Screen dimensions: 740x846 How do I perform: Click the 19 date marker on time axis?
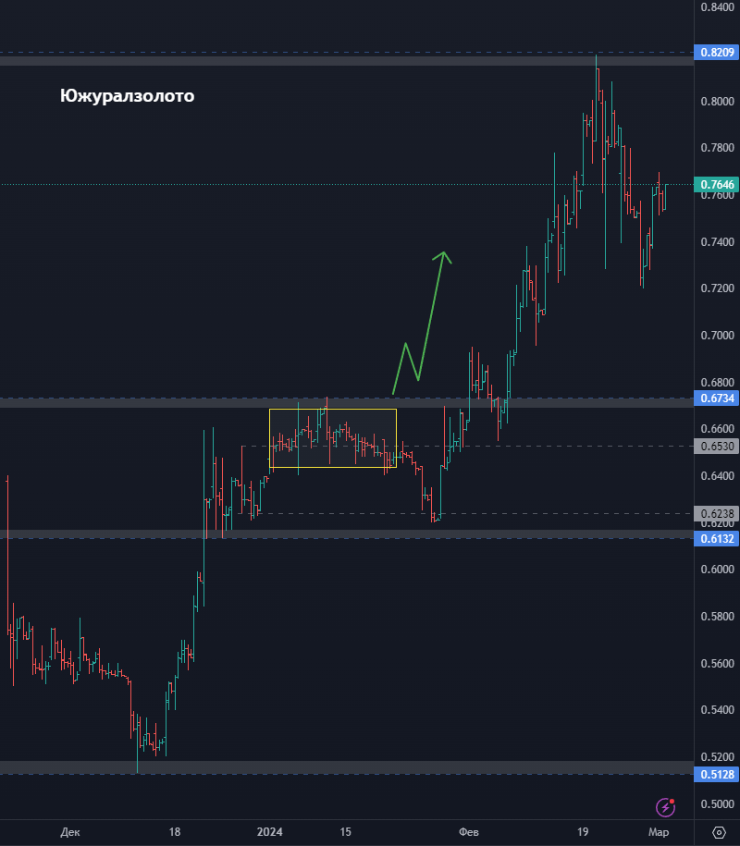click(583, 832)
